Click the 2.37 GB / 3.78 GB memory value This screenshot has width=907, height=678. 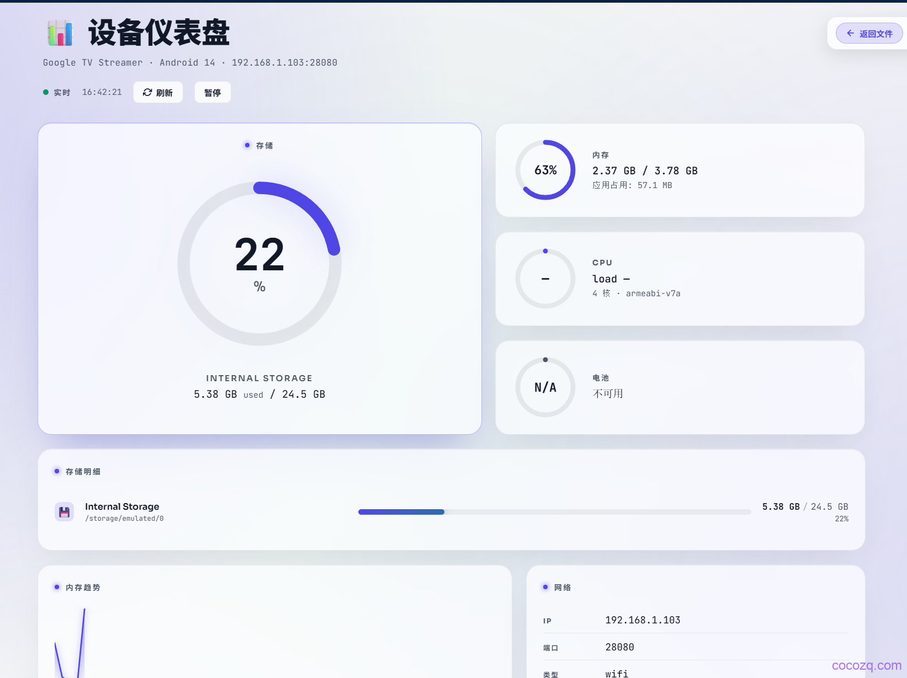tap(645, 171)
